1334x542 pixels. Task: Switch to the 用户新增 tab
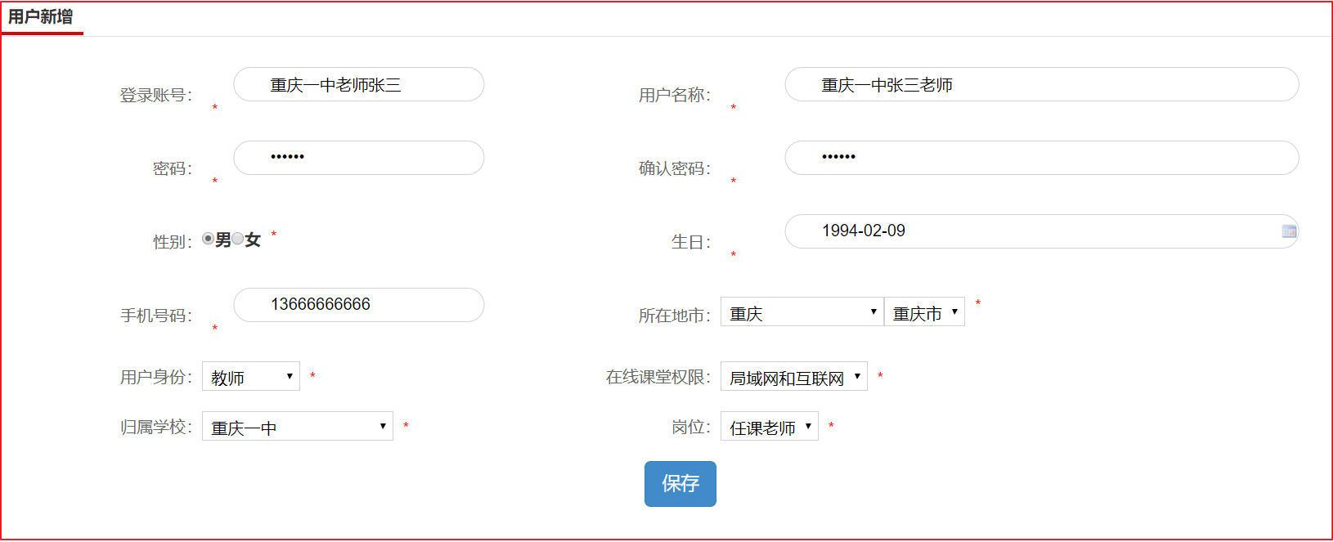tap(41, 16)
